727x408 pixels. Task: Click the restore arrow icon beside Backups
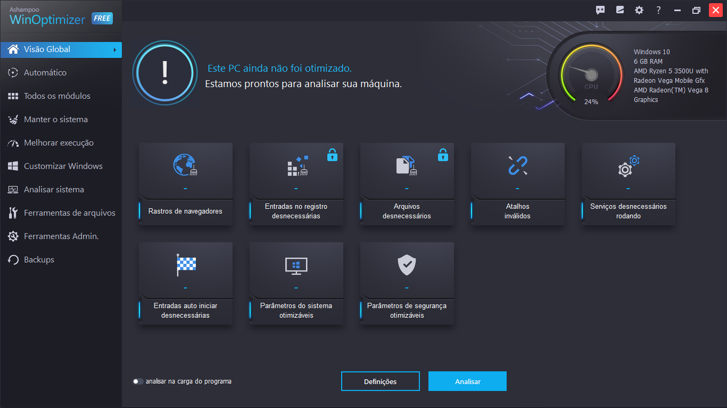coord(13,260)
